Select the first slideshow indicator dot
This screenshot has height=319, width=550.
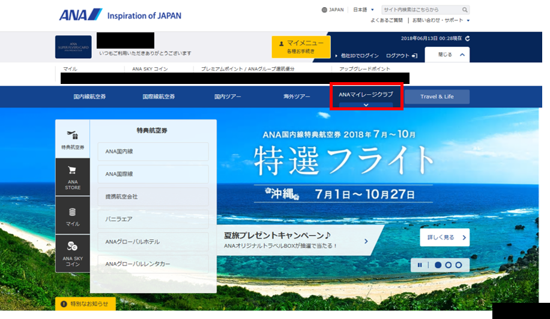tap(438, 265)
